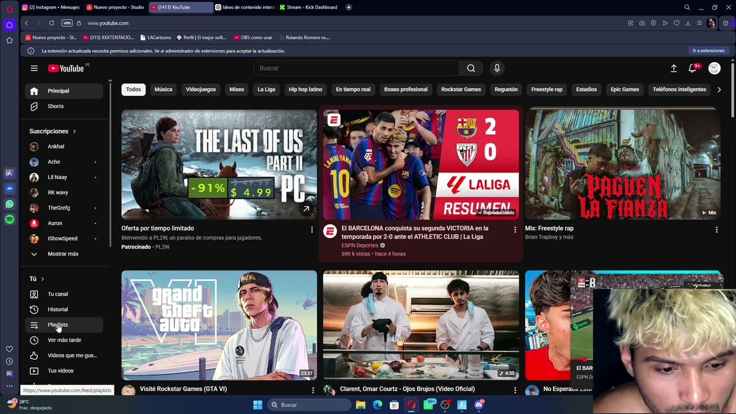Open options for the Ojos Brujos video
The image size is (736, 414).
pos(515,390)
